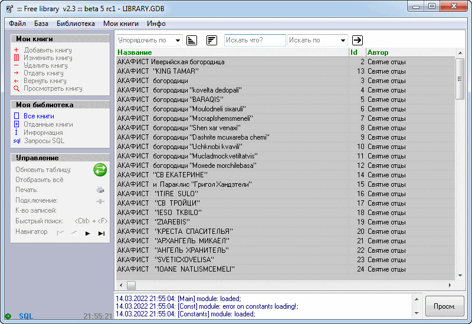Click the left arrow Return book icon
Image resolution: width=472 pixels, height=324 pixels.
tap(17, 81)
